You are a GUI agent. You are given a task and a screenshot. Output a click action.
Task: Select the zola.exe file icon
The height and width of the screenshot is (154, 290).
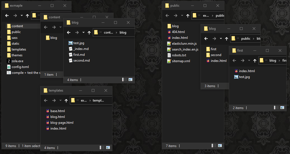(x=9, y=61)
